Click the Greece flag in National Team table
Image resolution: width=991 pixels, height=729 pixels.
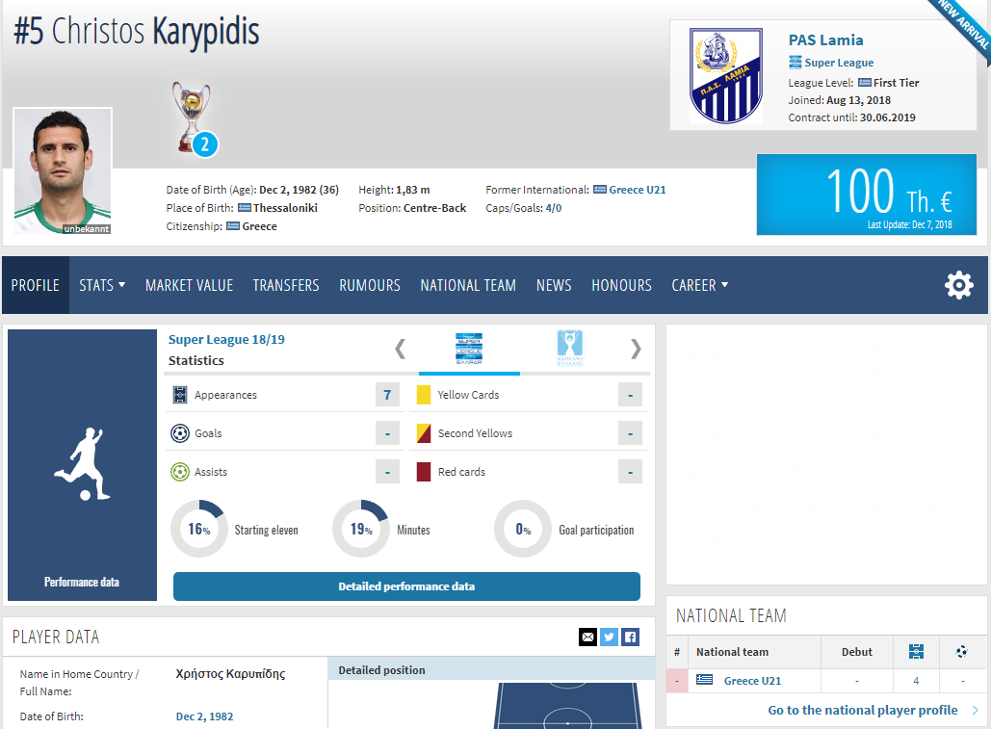pos(704,680)
